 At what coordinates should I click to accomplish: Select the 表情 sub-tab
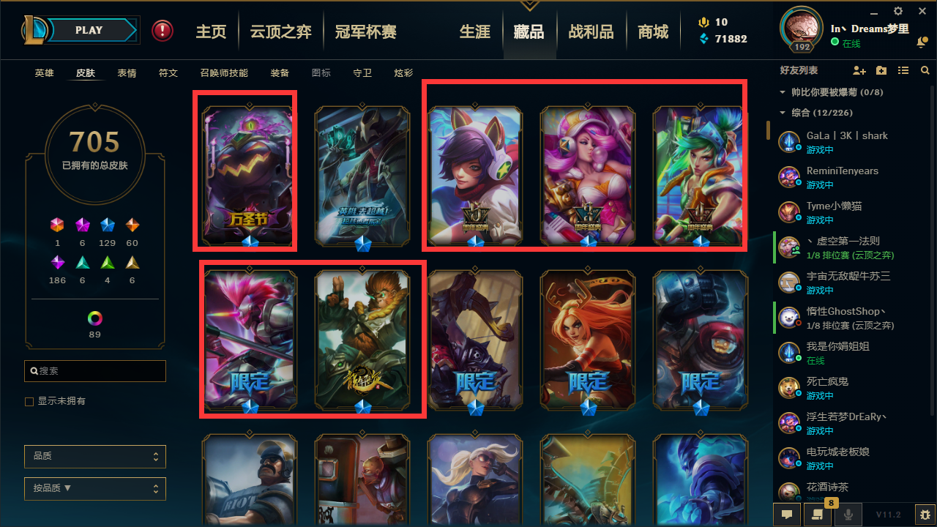(127, 73)
